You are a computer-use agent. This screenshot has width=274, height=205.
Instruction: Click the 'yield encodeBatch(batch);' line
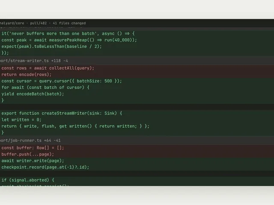[x=137, y=94]
